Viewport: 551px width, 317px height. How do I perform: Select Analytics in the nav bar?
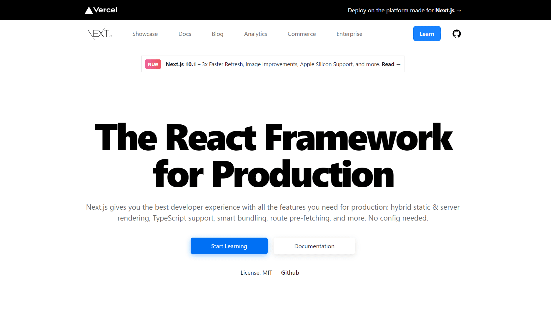pyautogui.click(x=255, y=34)
